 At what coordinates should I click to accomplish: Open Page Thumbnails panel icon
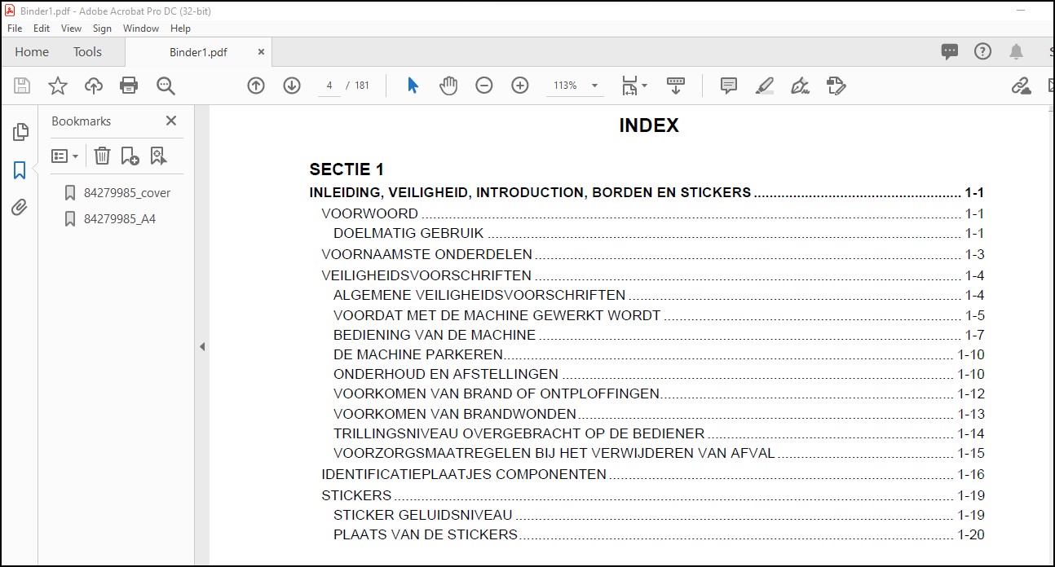pyautogui.click(x=20, y=132)
